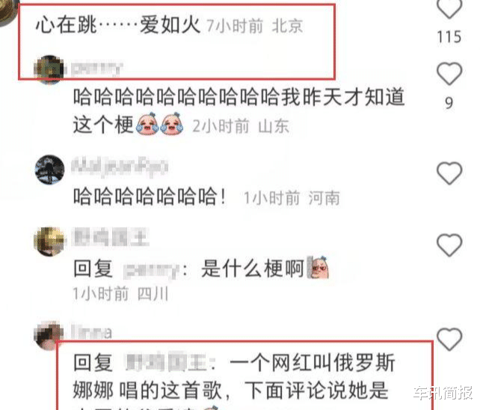480x410 pixels.
Task: Open avatar of user explaining 俄罗斯娜娜
Action: pyautogui.click(x=49, y=335)
